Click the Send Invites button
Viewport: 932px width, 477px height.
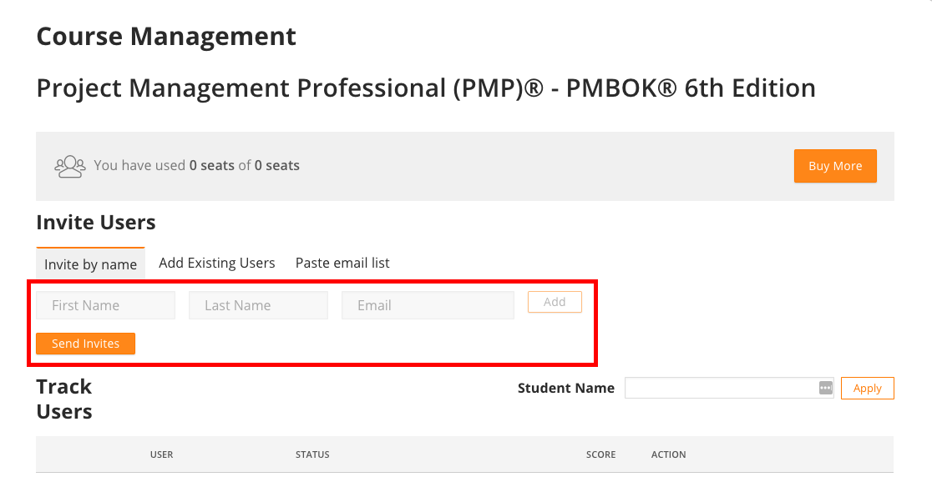(x=85, y=344)
